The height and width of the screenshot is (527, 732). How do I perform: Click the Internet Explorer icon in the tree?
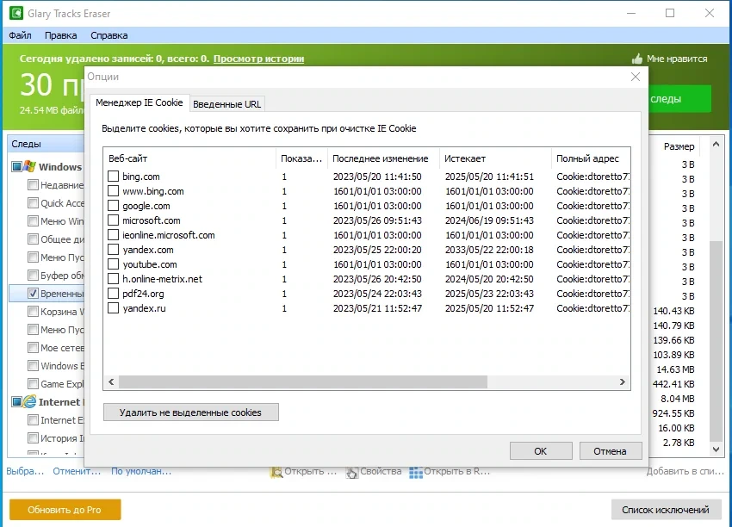pyautogui.click(x=29, y=401)
